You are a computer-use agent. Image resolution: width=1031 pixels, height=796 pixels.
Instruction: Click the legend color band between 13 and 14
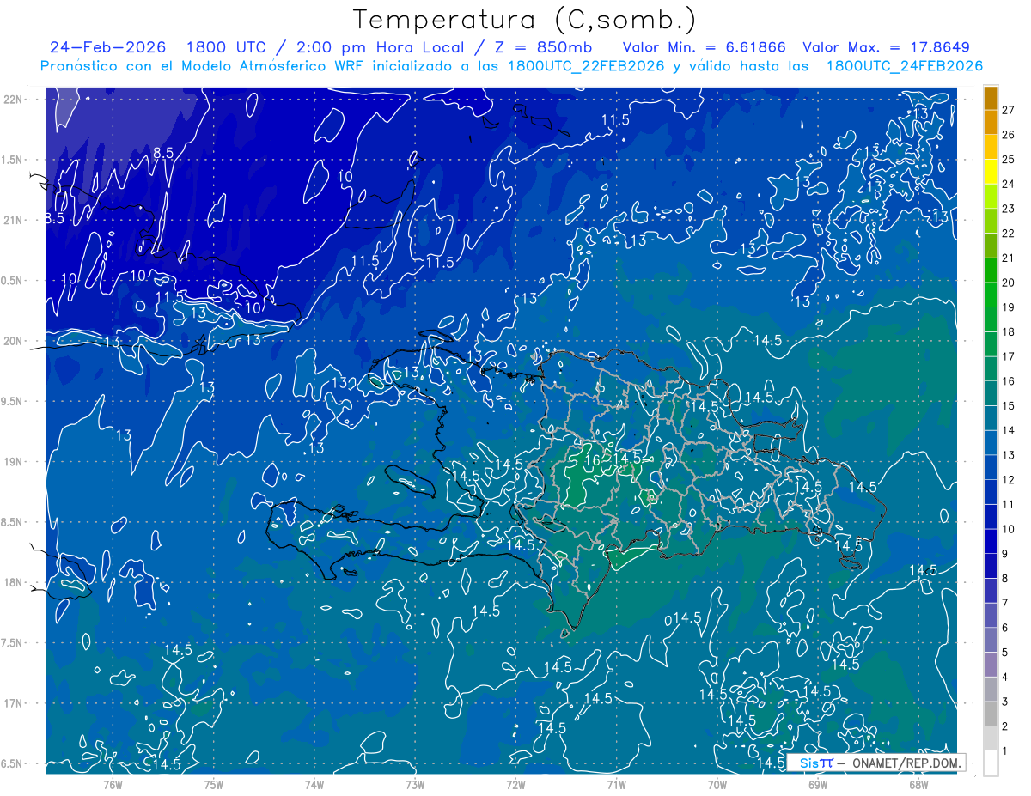click(x=991, y=442)
